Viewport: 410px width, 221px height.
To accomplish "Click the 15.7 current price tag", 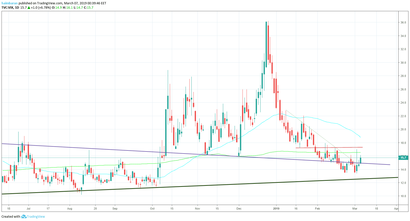I will coord(403,158).
